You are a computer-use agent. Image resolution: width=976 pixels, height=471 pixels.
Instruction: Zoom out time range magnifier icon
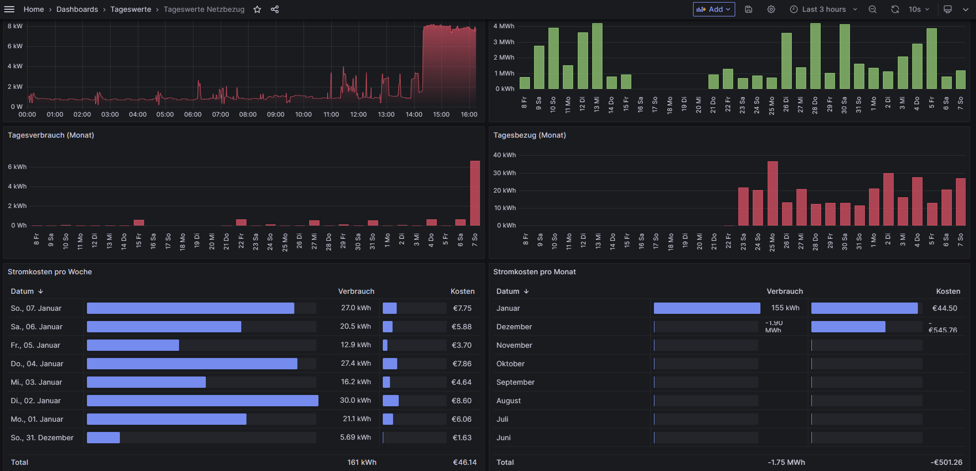[873, 9]
